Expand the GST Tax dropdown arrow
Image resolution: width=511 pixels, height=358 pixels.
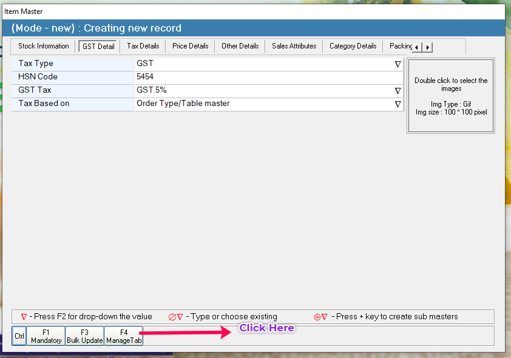coord(398,91)
